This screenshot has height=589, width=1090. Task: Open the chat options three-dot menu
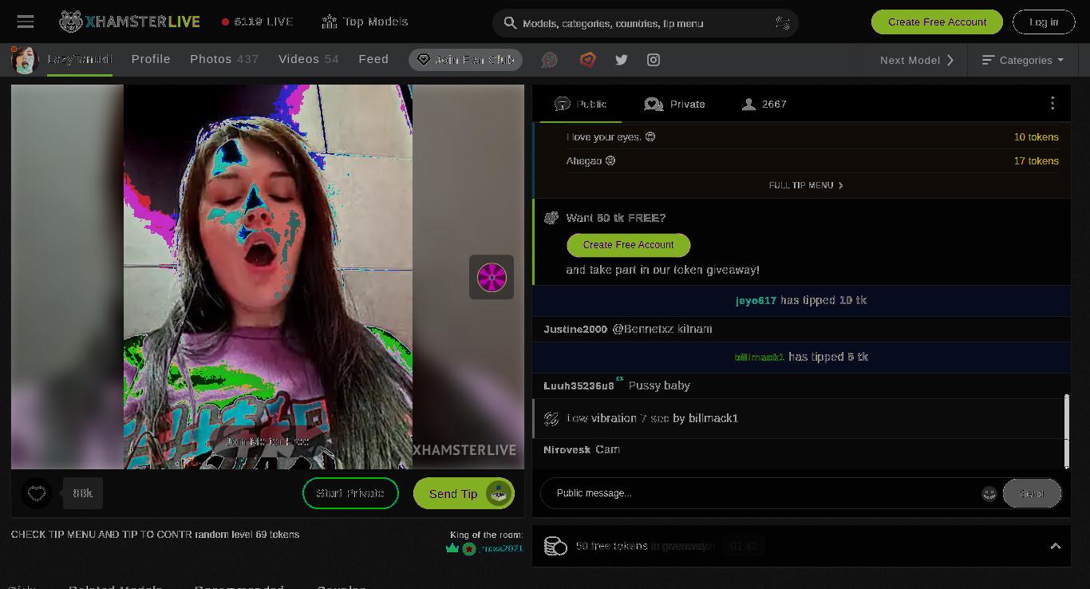(1052, 103)
